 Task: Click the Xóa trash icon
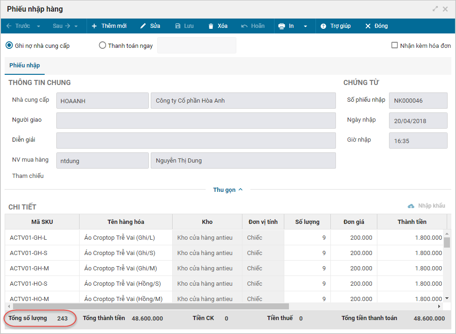(x=211, y=26)
